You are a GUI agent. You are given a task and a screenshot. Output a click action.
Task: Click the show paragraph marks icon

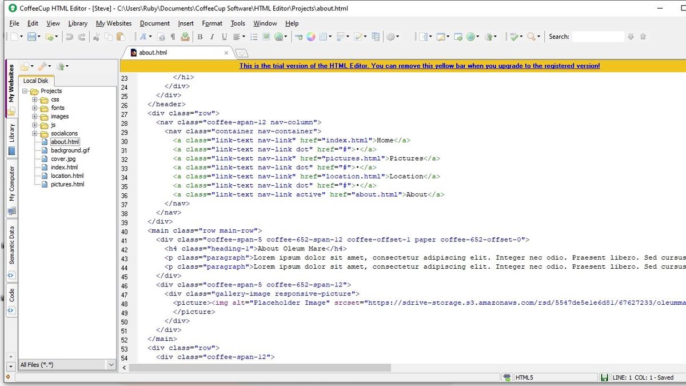pos(172,37)
